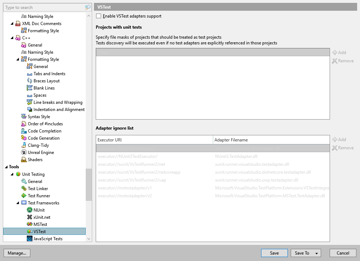Open Indentation and Alignment icon
Image resolution: width=360 pixels, height=261 pixels.
[30, 110]
